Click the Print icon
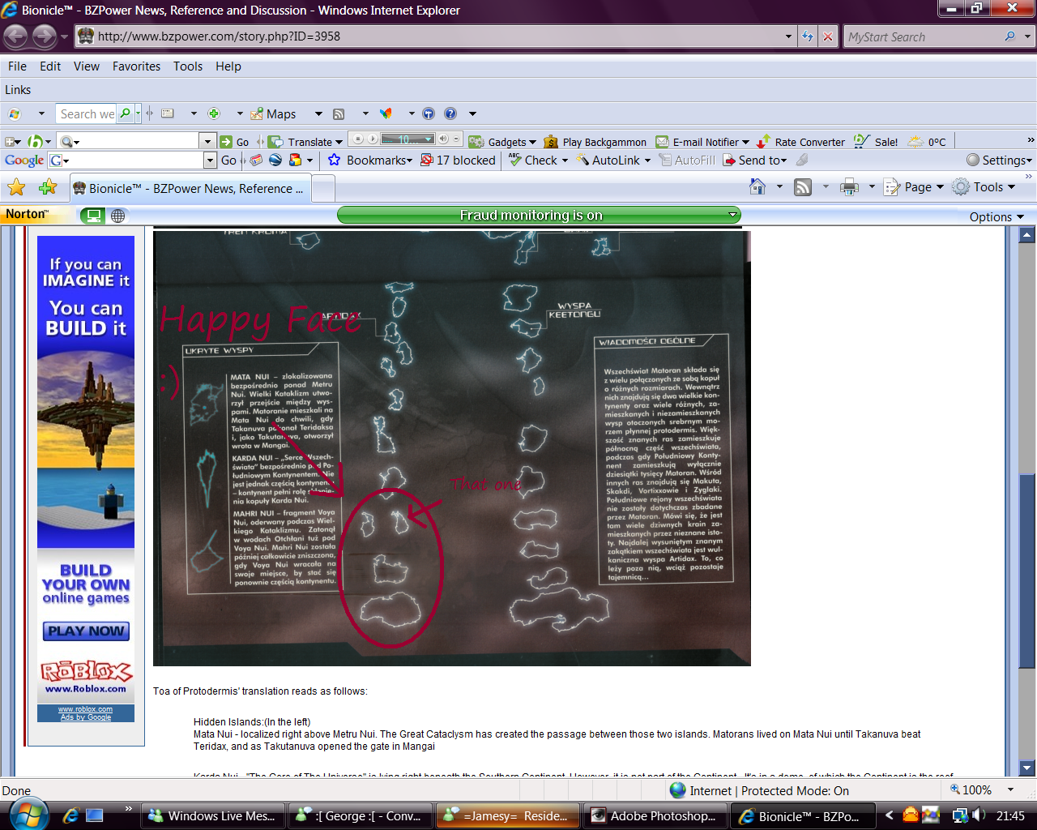Viewport: 1037px width, 830px height. tap(849, 187)
